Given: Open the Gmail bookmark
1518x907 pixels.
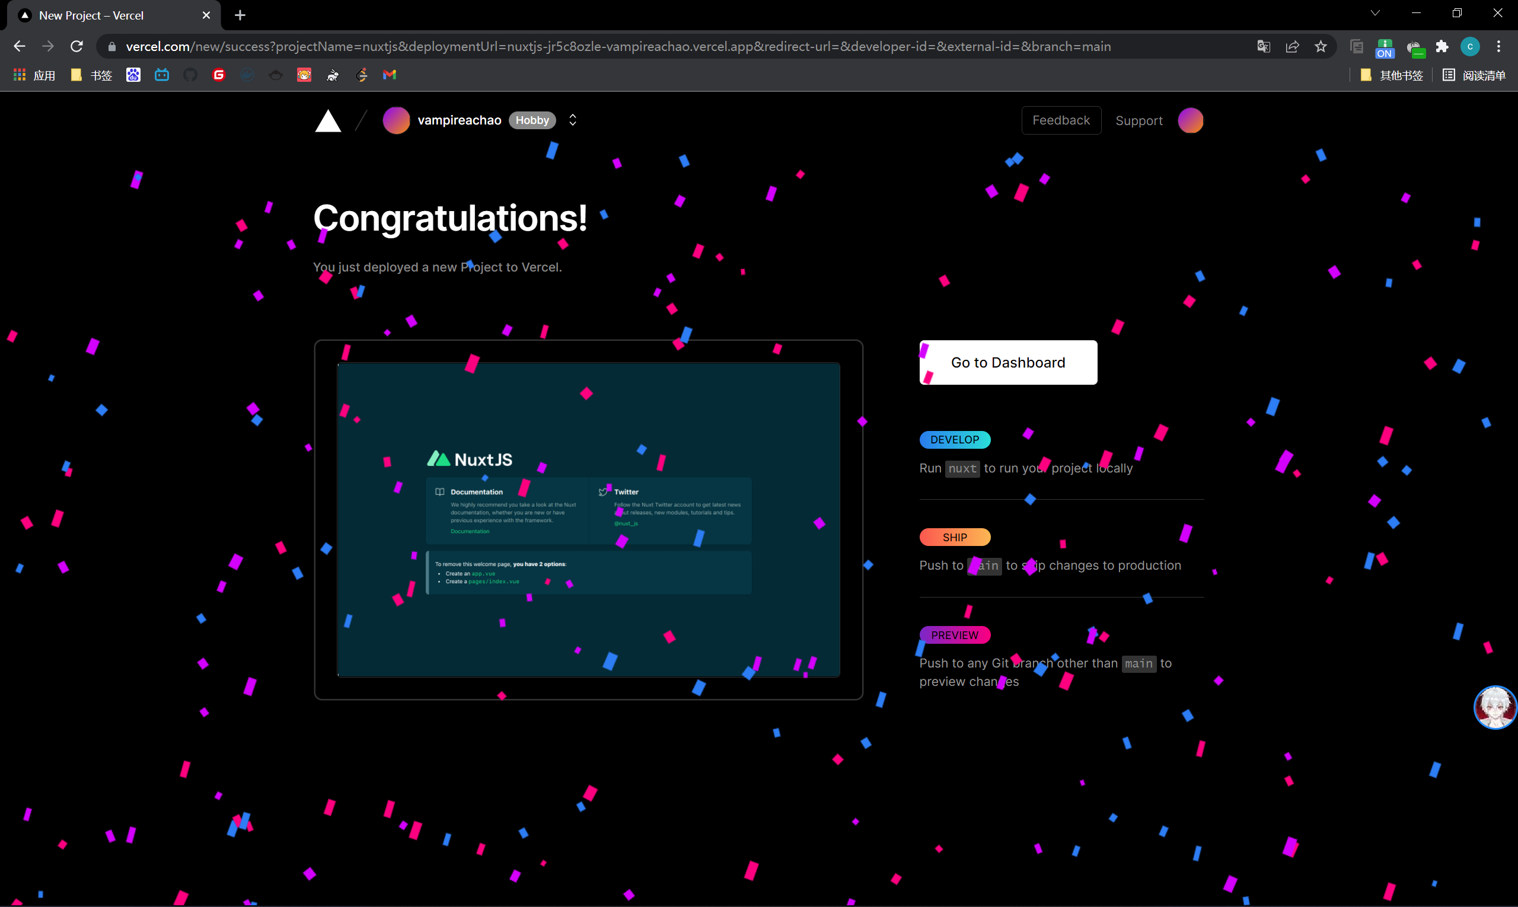Looking at the screenshot, I should click(x=390, y=75).
